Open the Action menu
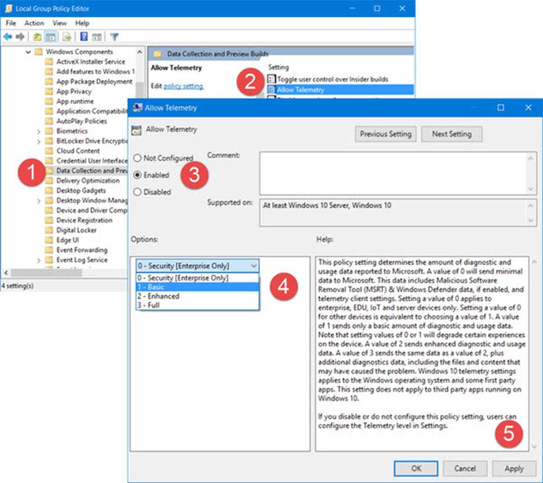 (x=34, y=23)
